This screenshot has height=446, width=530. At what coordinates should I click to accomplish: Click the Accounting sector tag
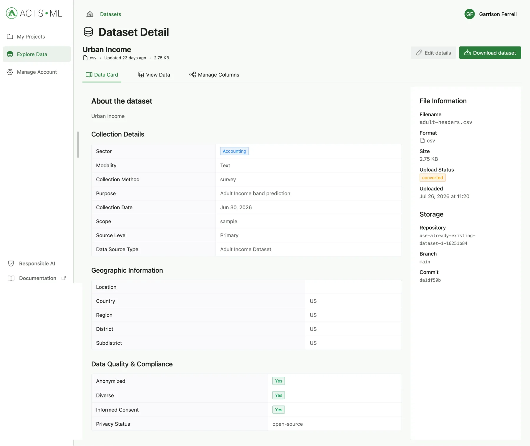tap(234, 151)
